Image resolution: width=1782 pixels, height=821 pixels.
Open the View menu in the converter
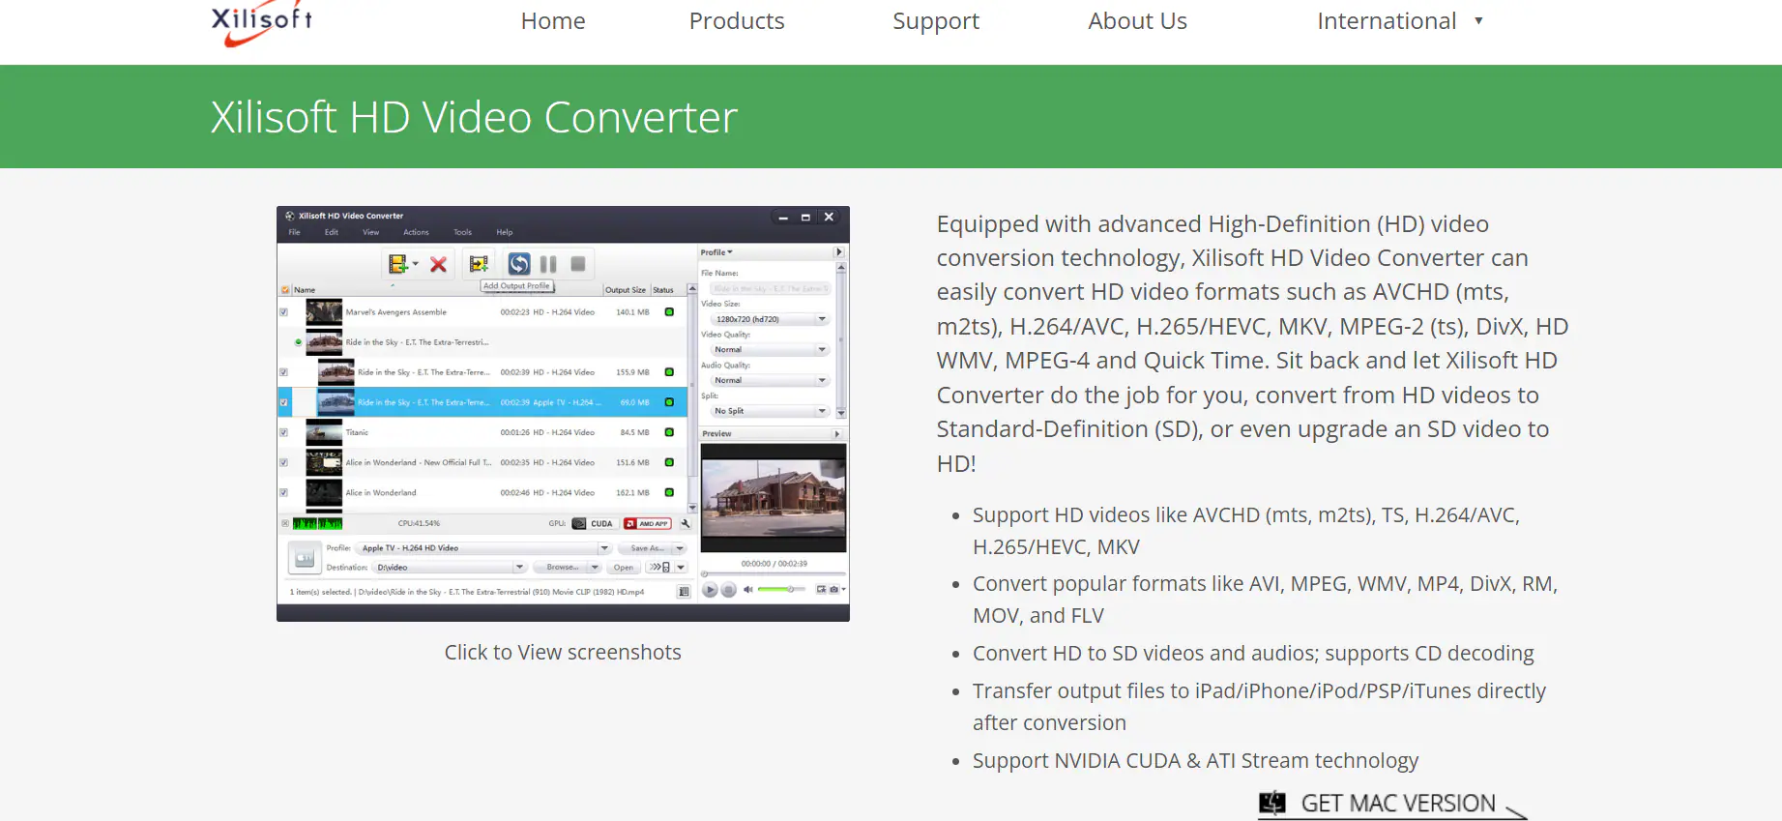click(371, 232)
